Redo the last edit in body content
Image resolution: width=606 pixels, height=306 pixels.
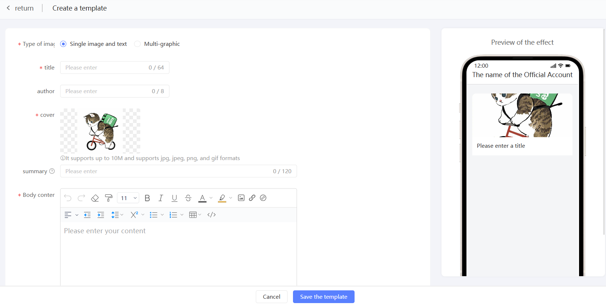click(81, 198)
